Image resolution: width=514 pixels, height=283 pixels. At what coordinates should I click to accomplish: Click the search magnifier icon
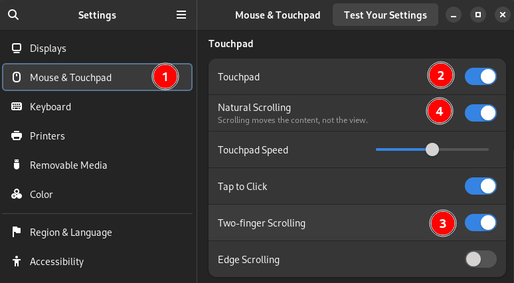coord(13,15)
